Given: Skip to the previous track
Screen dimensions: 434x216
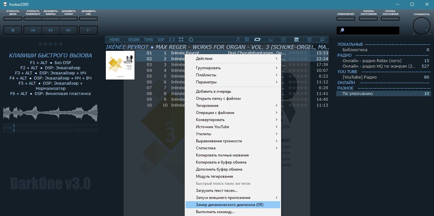Looking at the screenshot, I should pyautogui.click(x=33, y=30).
